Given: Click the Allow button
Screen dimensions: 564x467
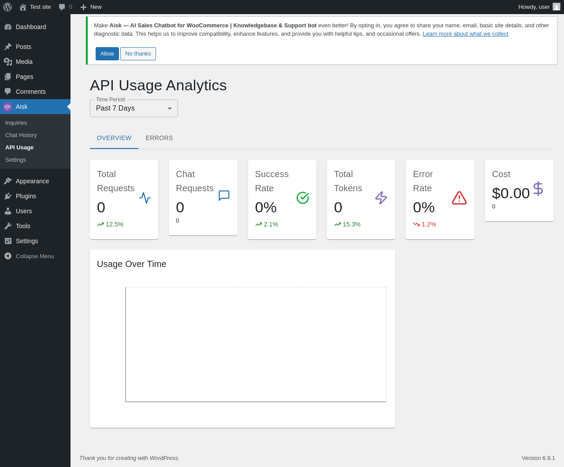Looking at the screenshot, I should (x=107, y=54).
